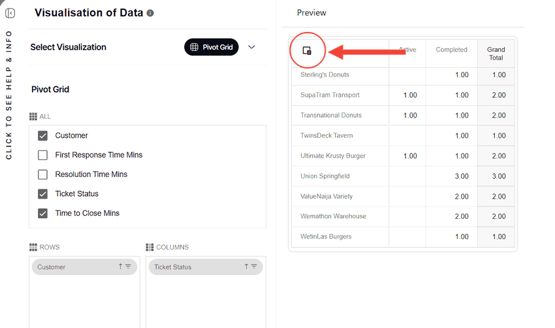555x328 pixels.
Task: Expand the Select Visualization dropdown chevron
Action: (x=251, y=47)
